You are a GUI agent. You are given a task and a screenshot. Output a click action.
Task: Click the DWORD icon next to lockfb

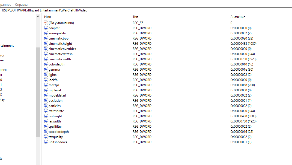pyautogui.click(x=46, y=80)
